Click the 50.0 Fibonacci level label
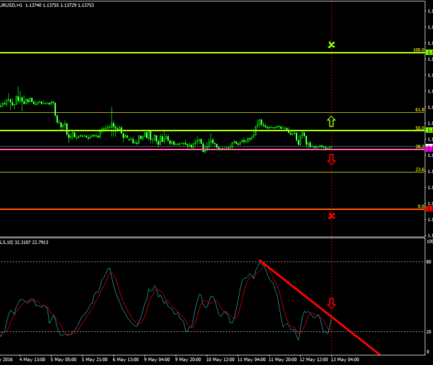 (419, 128)
